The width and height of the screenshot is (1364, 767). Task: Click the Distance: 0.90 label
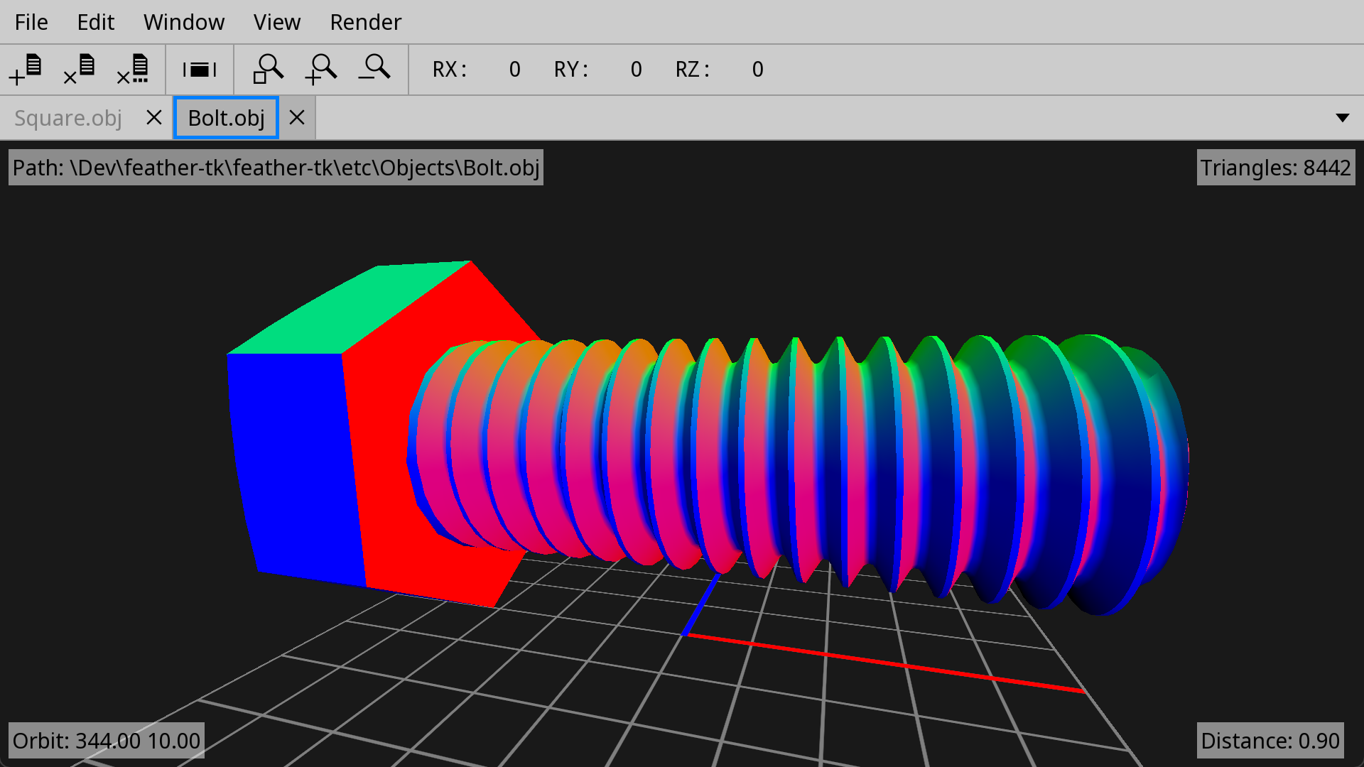(x=1270, y=741)
